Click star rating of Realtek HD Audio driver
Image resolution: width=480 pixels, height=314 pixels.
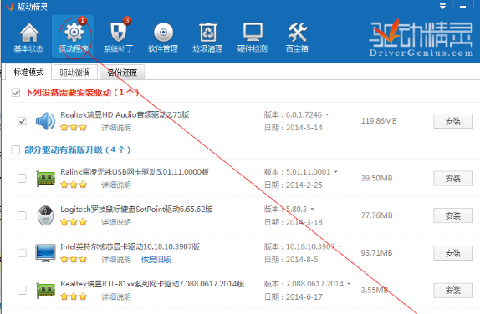pyautogui.click(x=74, y=128)
